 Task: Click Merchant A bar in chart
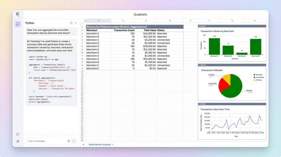coord(214,47)
